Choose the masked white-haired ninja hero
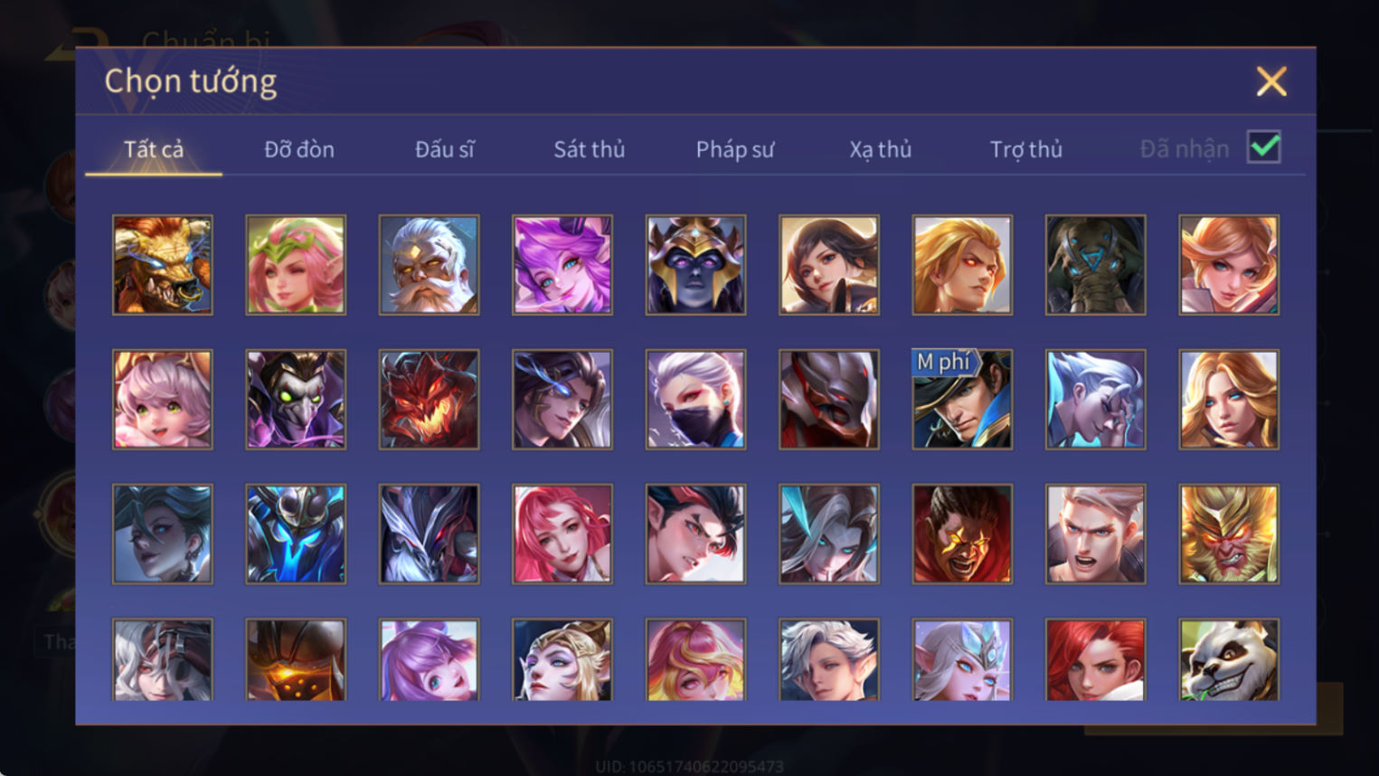The height and width of the screenshot is (776, 1379). [x=695, y=400]
